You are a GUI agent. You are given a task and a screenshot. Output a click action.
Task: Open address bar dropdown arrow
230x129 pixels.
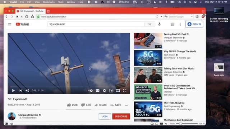[x=161, y=17]
